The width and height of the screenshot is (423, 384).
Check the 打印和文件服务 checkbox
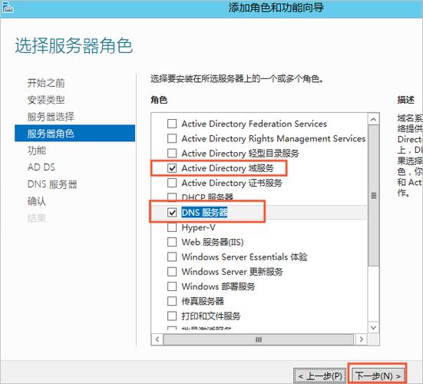point(172,316)
